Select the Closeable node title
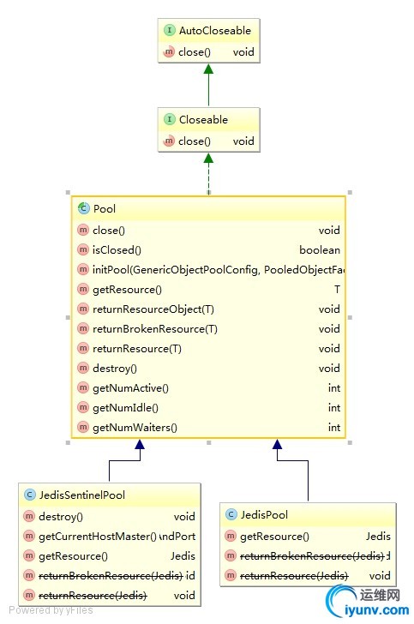The width and height of the screenshot is (414, 624). tap(203, 120)
